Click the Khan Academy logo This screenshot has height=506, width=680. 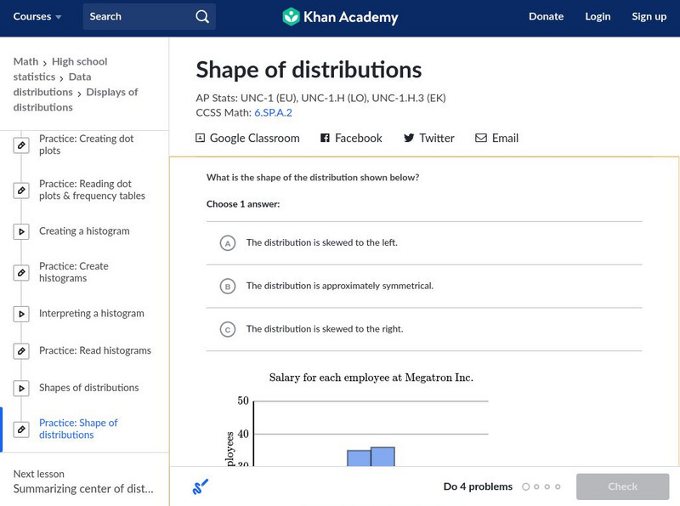click(x=340, y=16)
